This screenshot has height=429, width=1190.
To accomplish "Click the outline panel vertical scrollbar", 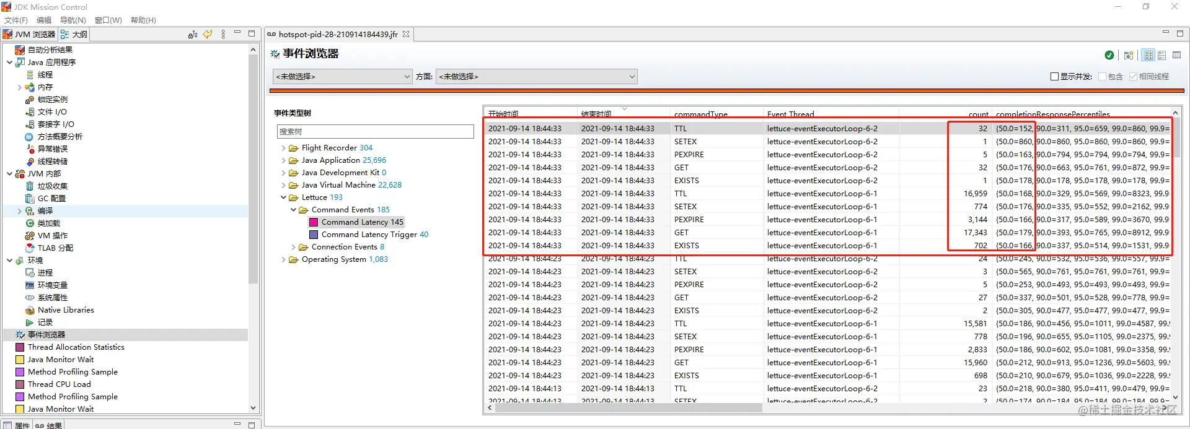I will tap(253, 168).
